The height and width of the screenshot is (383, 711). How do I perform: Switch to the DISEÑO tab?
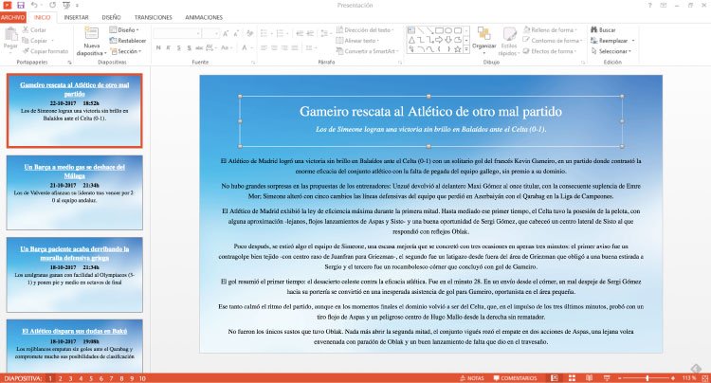pos(111,17)
